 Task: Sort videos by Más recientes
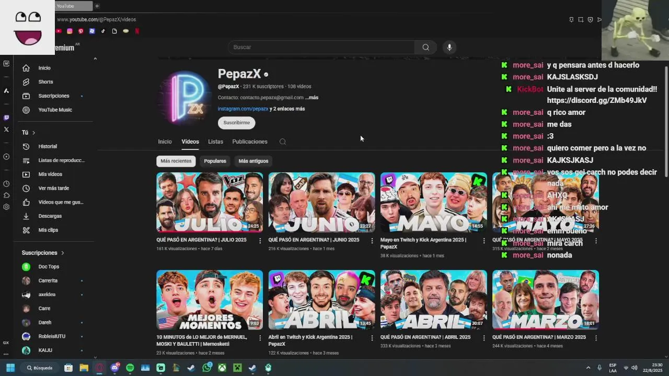click(176, 161)
